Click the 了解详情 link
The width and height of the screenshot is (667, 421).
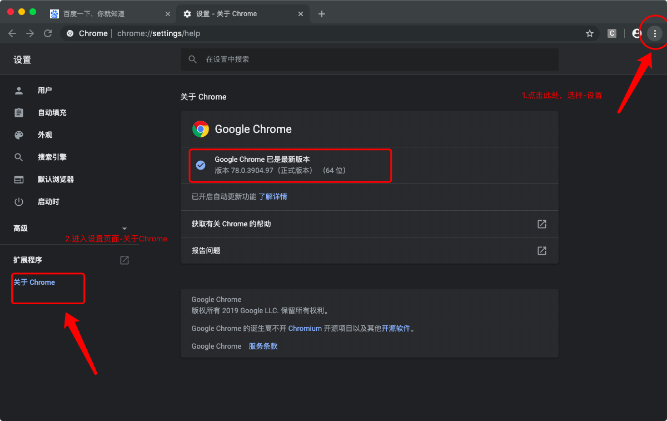tap(273, 196)
